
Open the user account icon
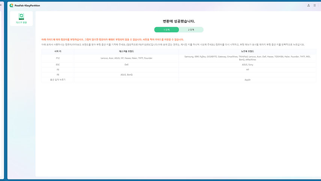tap(309, 6)
